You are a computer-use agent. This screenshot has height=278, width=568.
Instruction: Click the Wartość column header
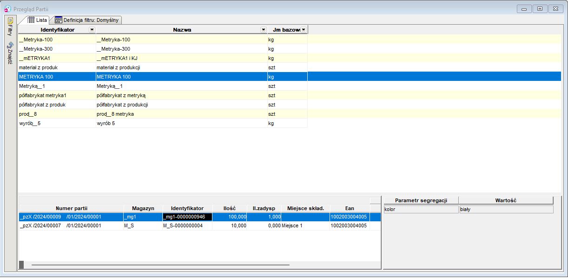pyautogui.click(x=506, y=200)
